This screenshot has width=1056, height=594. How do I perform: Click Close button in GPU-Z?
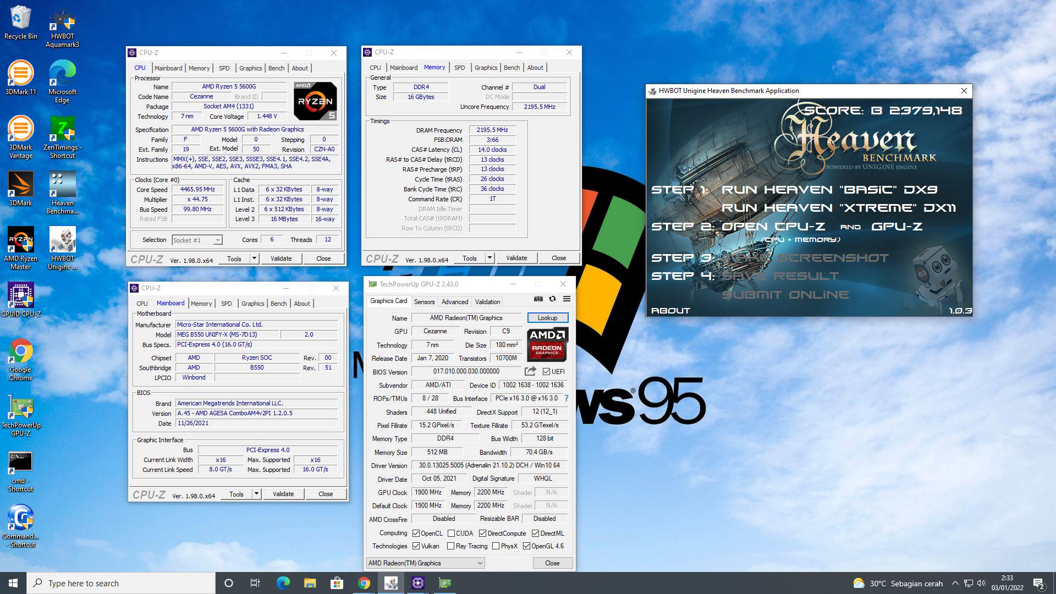(552, 563)
